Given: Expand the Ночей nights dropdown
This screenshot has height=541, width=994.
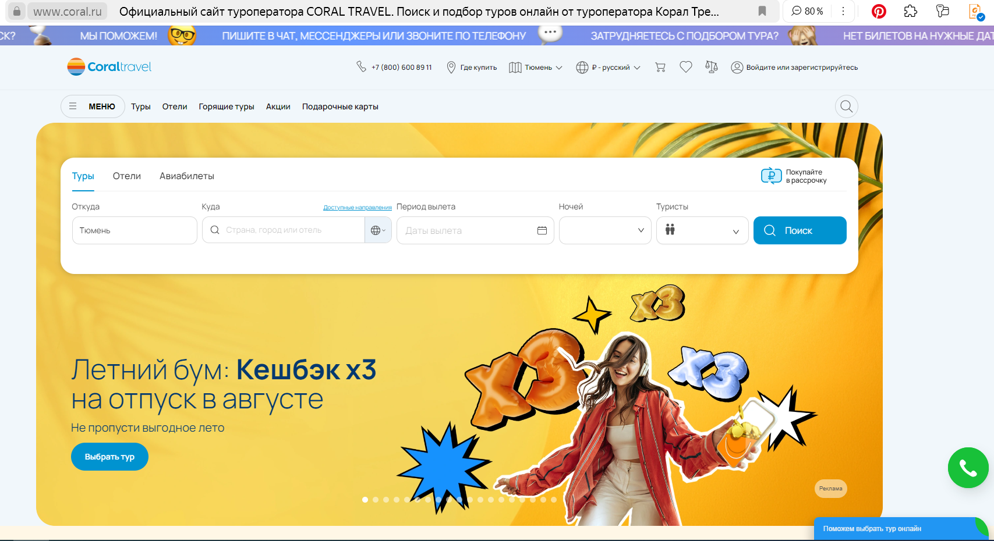Looking at the screenshot, I should [x=605, y=230].
